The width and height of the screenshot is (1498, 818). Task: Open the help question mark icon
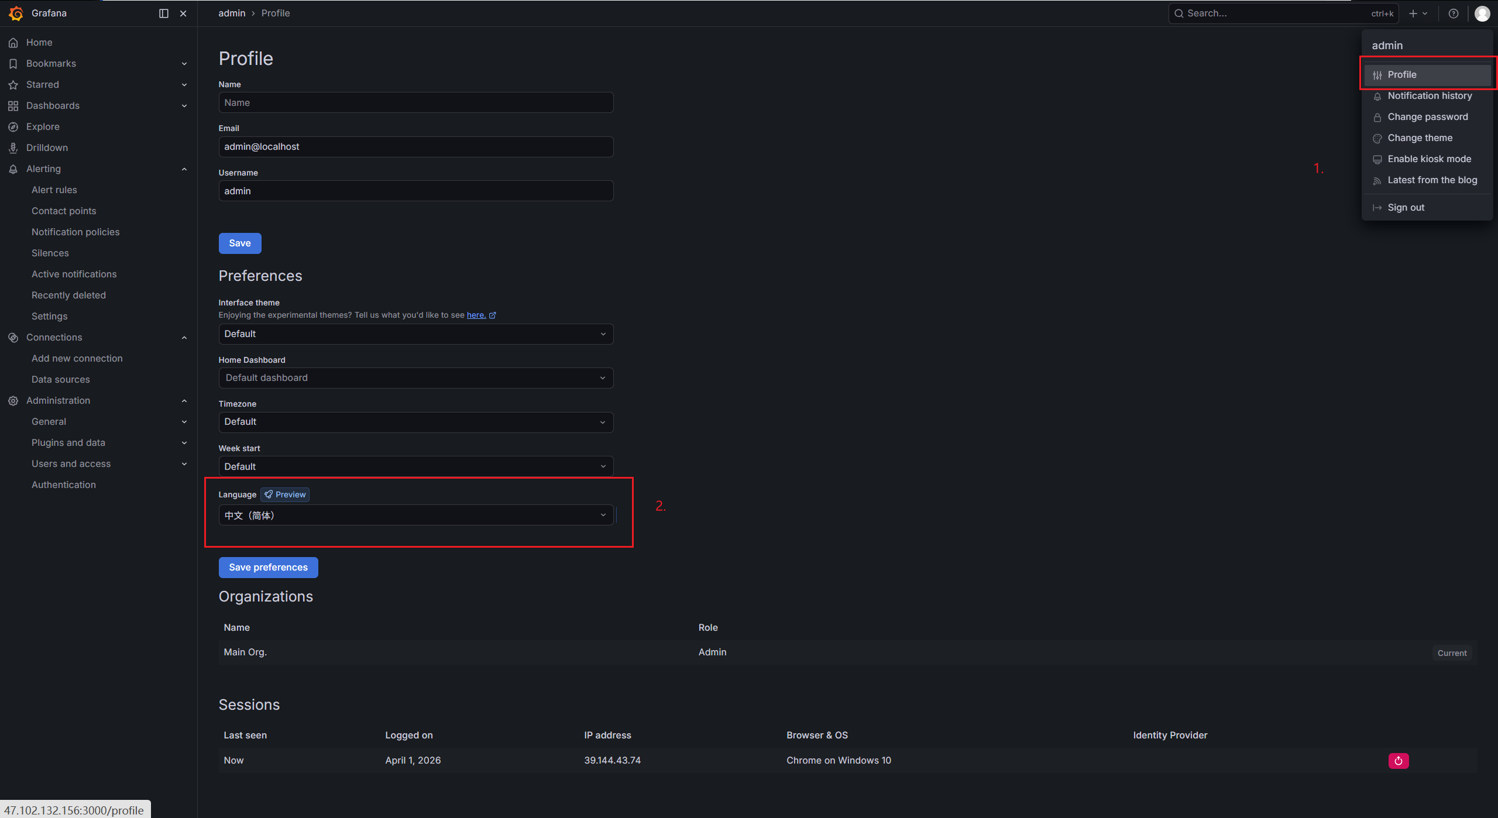(x=1454, y=13)
